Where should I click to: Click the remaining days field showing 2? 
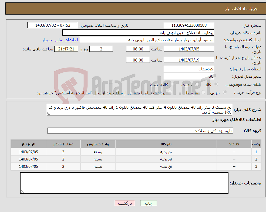point(101,49)
